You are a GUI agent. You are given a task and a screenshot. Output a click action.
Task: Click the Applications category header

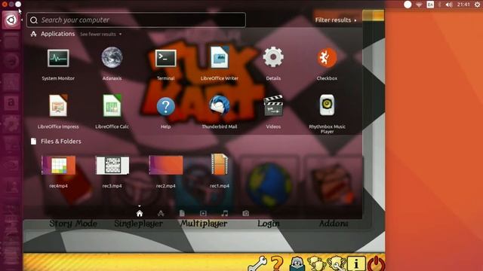point(57,34)
